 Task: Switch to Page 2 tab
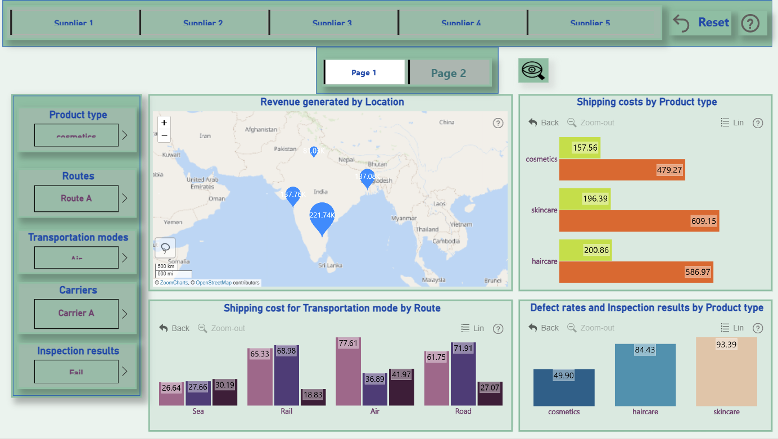point(449,73)
